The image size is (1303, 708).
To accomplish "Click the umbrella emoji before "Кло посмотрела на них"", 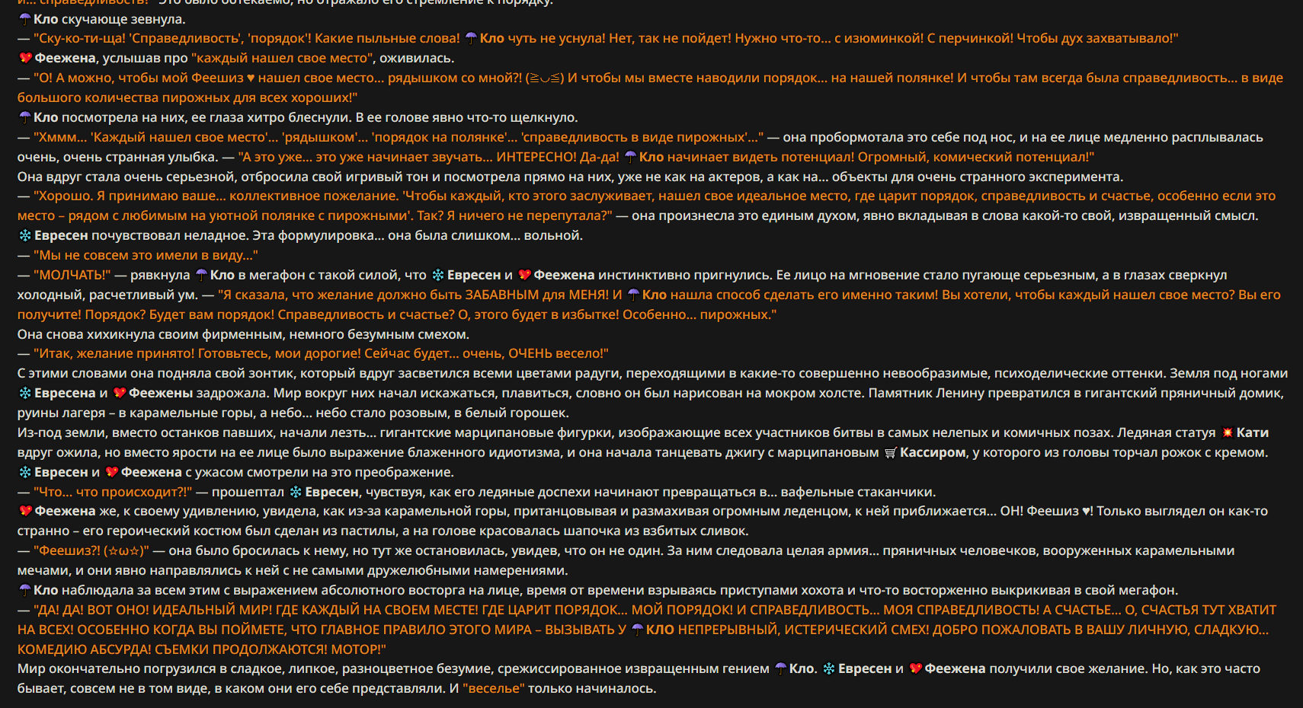I will (25, 117).
